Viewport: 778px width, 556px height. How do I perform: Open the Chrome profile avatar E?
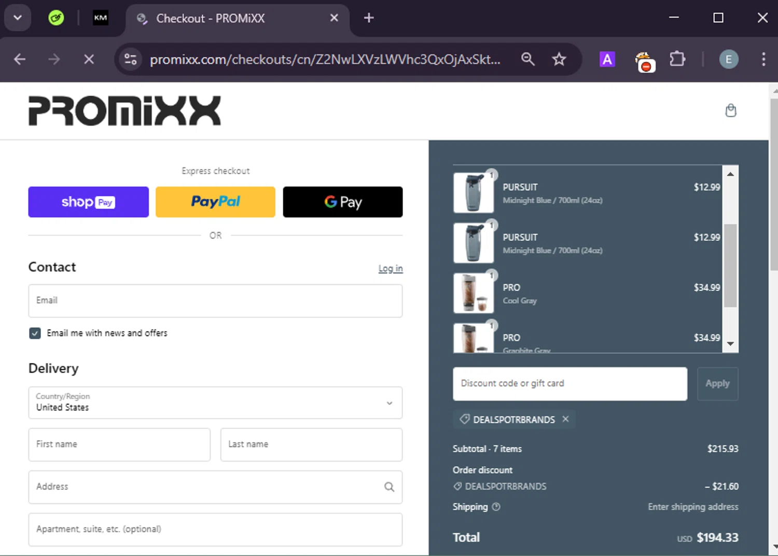pyautogui.click(x=729, y=59)
